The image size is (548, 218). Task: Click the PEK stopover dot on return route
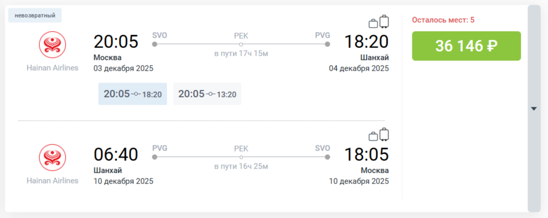point(241,157)
